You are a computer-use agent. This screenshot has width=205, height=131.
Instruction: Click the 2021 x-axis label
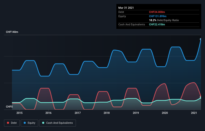tap(194, 113)
